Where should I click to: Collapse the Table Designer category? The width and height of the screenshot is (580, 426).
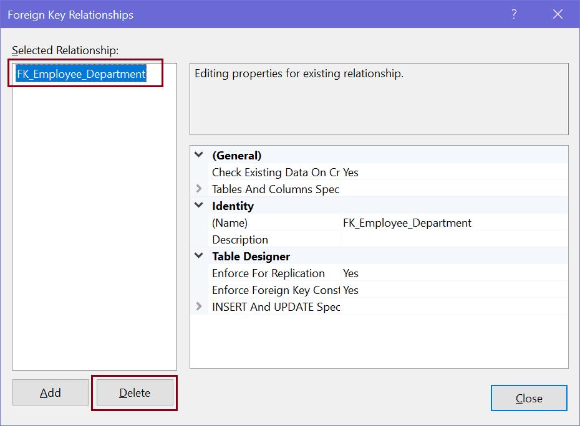(x=198, y=256)
